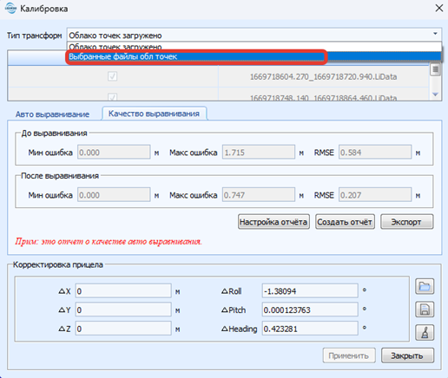The height and width of the screenshot is (378, 448).
Task: Toggle checkbox for 1669718604.270 LiData file
Action: 112,76
